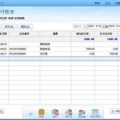Open the 收支项目 income-expense icon
Screen dimensions: 120x120
coord(95,114)
